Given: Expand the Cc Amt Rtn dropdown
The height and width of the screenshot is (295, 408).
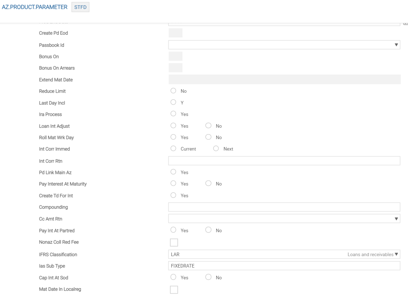Looking at the screenshot, I should (284, 219).
